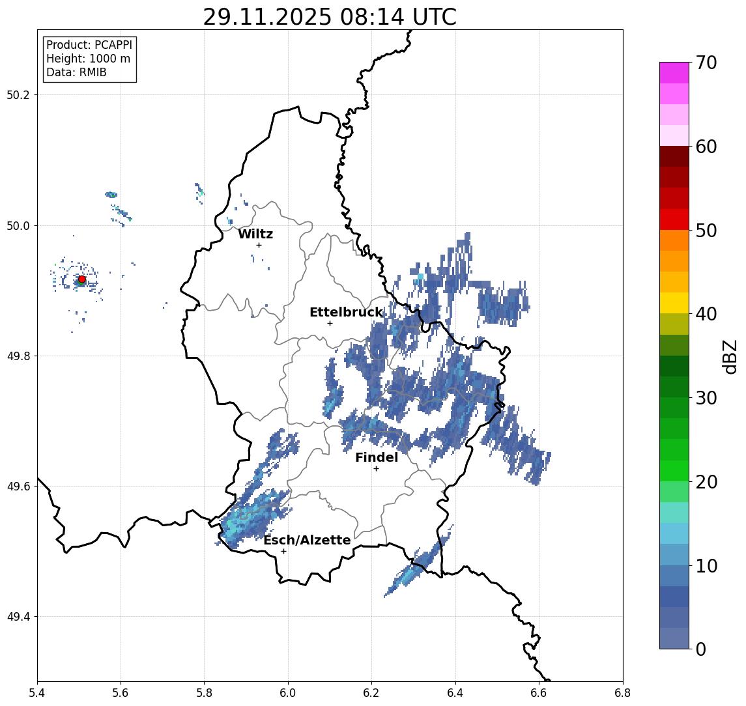
Task: Click the longitude tick label 6.8
Action: tap(622, 693)
